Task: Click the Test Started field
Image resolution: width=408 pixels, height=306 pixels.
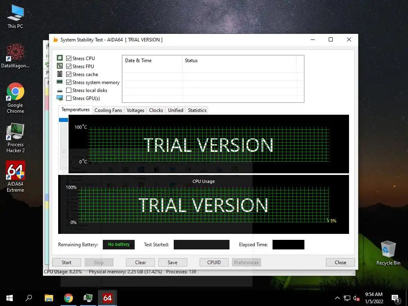Action: click(201, 245)
